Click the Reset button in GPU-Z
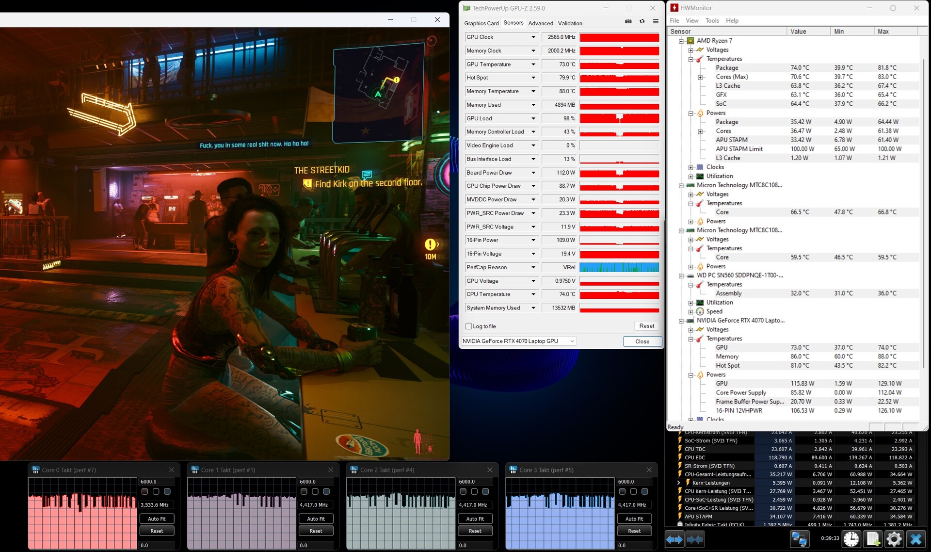The width and height of the screenshot is (931, 552). tap(646, 326)
